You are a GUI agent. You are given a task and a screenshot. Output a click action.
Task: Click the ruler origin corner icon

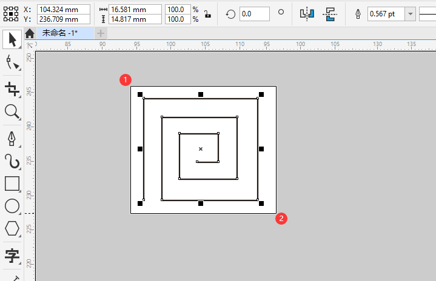(x=30, y=45)
